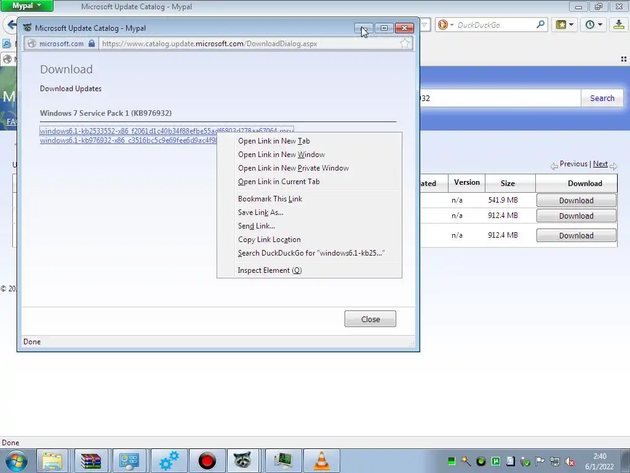Click the magnifier icon in DuckDuckGo search box
630x473 pixels.
pos(540,25)
